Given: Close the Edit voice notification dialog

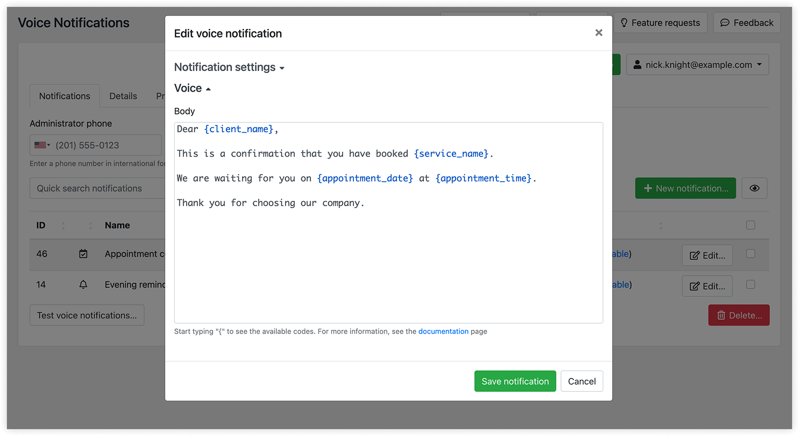Looking at the screenshot, I should tap(599, 33).
